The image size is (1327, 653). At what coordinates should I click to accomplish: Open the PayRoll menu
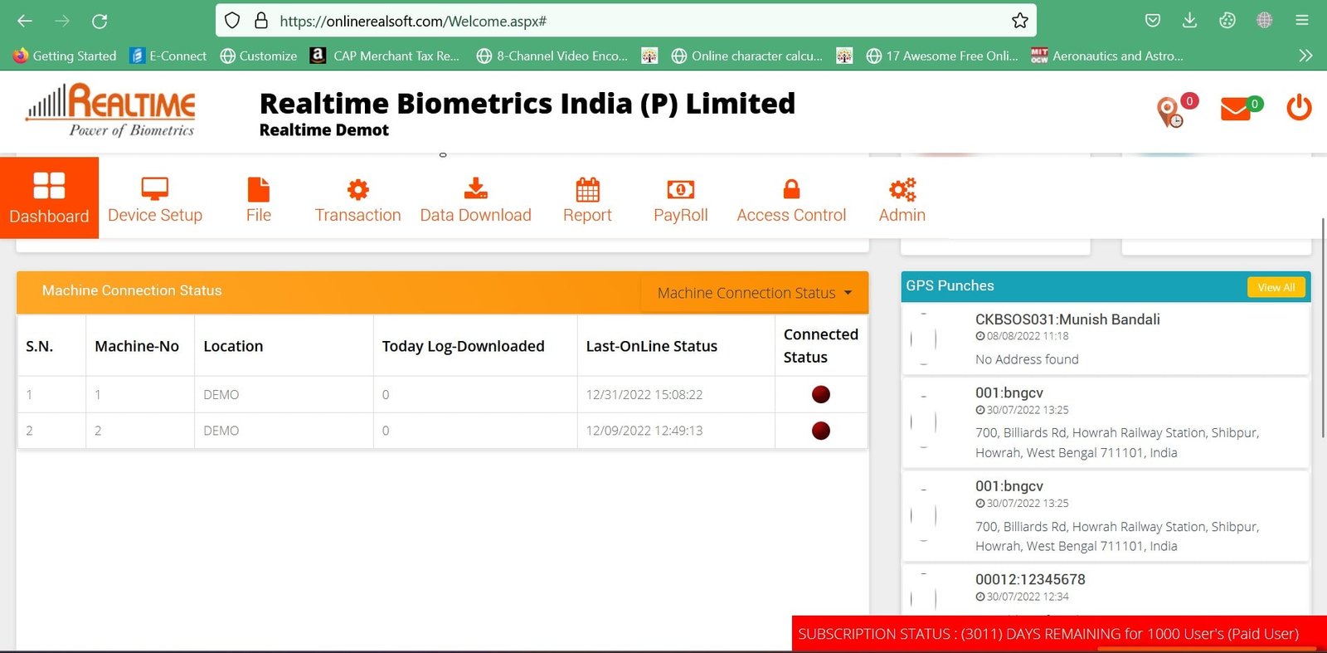point(680,199)
